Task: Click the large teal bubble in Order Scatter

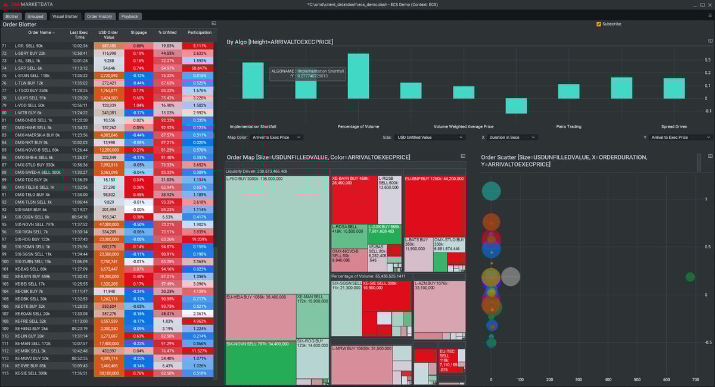Action: [491, 191]
